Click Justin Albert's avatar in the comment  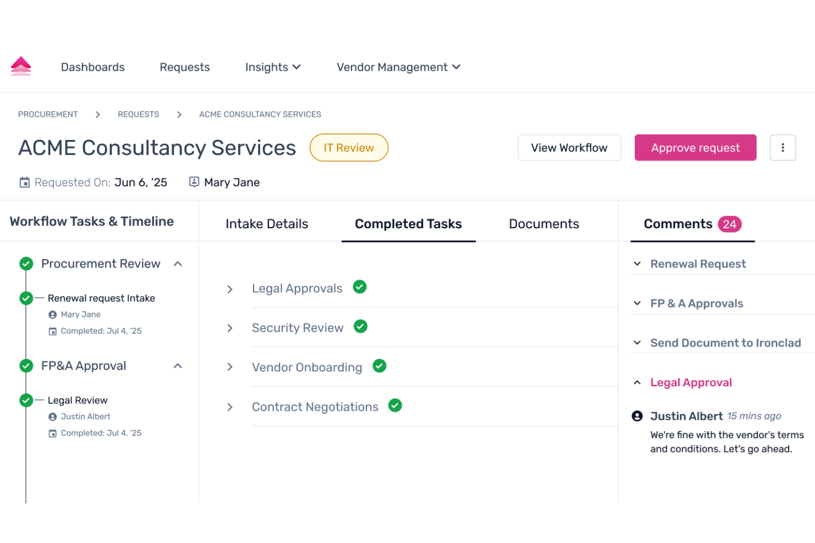638,416
